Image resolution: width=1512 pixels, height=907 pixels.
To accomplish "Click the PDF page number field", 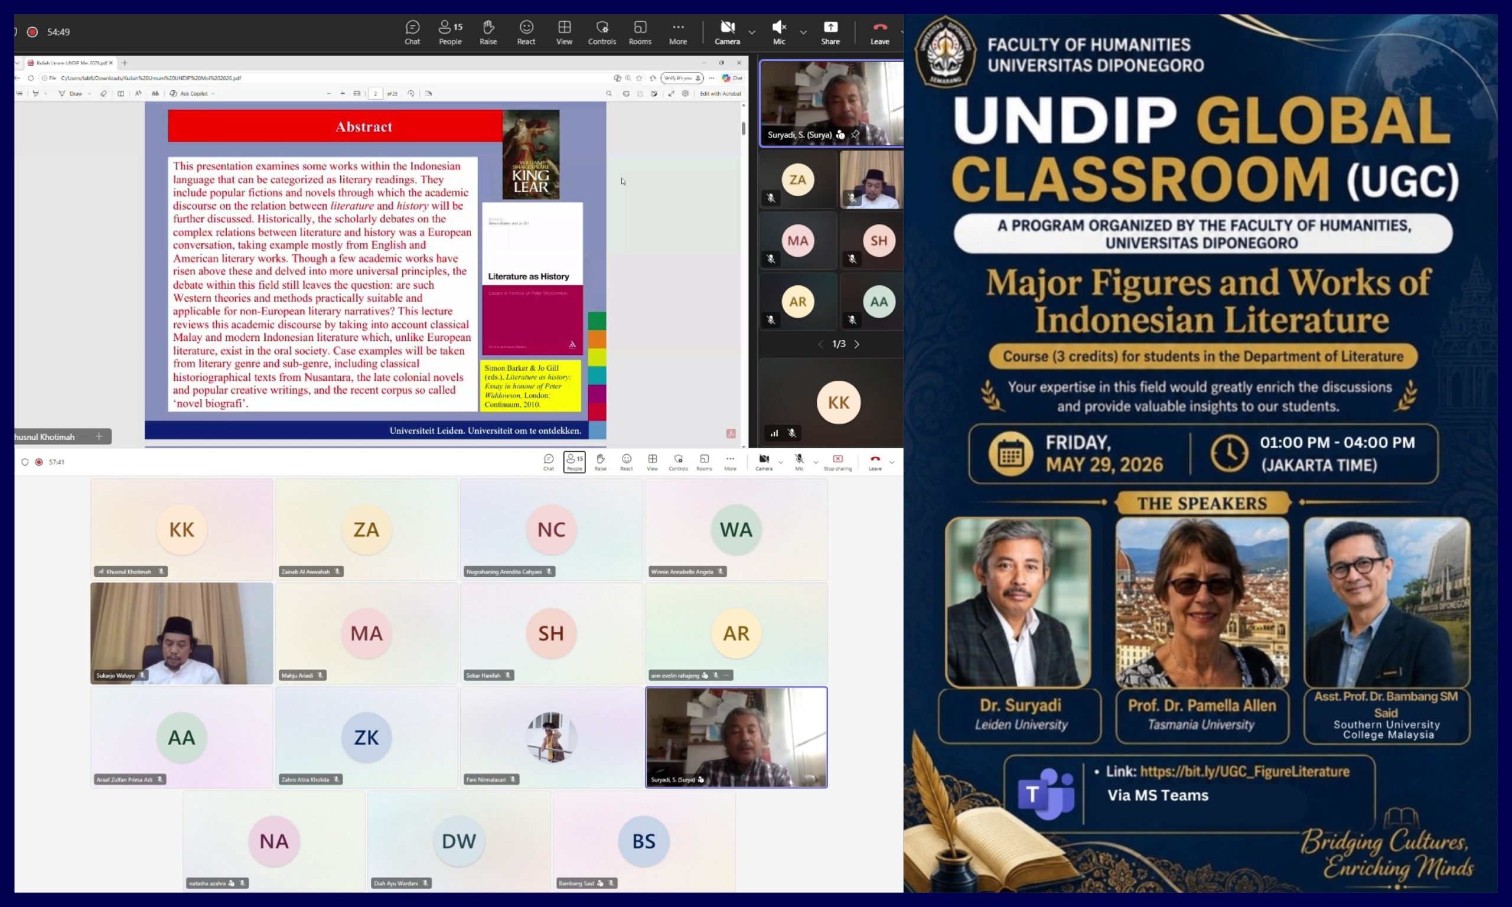I will [375, 93].
